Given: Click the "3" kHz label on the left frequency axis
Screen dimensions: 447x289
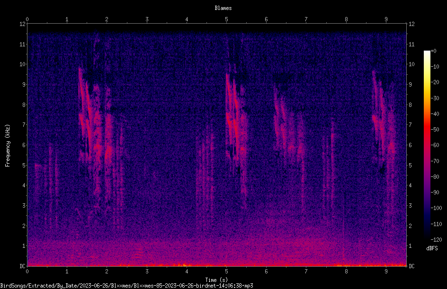Looking at the screenshot, I should 24,206.
